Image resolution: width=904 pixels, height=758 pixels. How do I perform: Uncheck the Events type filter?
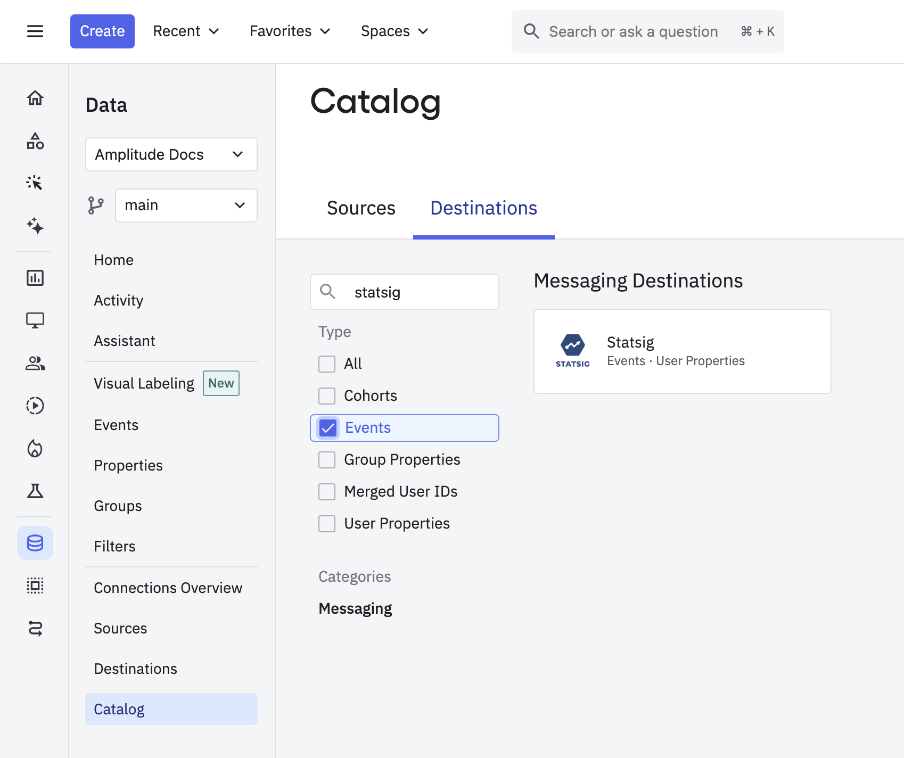327,427
